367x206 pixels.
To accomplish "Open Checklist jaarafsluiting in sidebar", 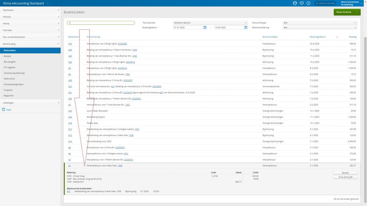I will point(14,73).
